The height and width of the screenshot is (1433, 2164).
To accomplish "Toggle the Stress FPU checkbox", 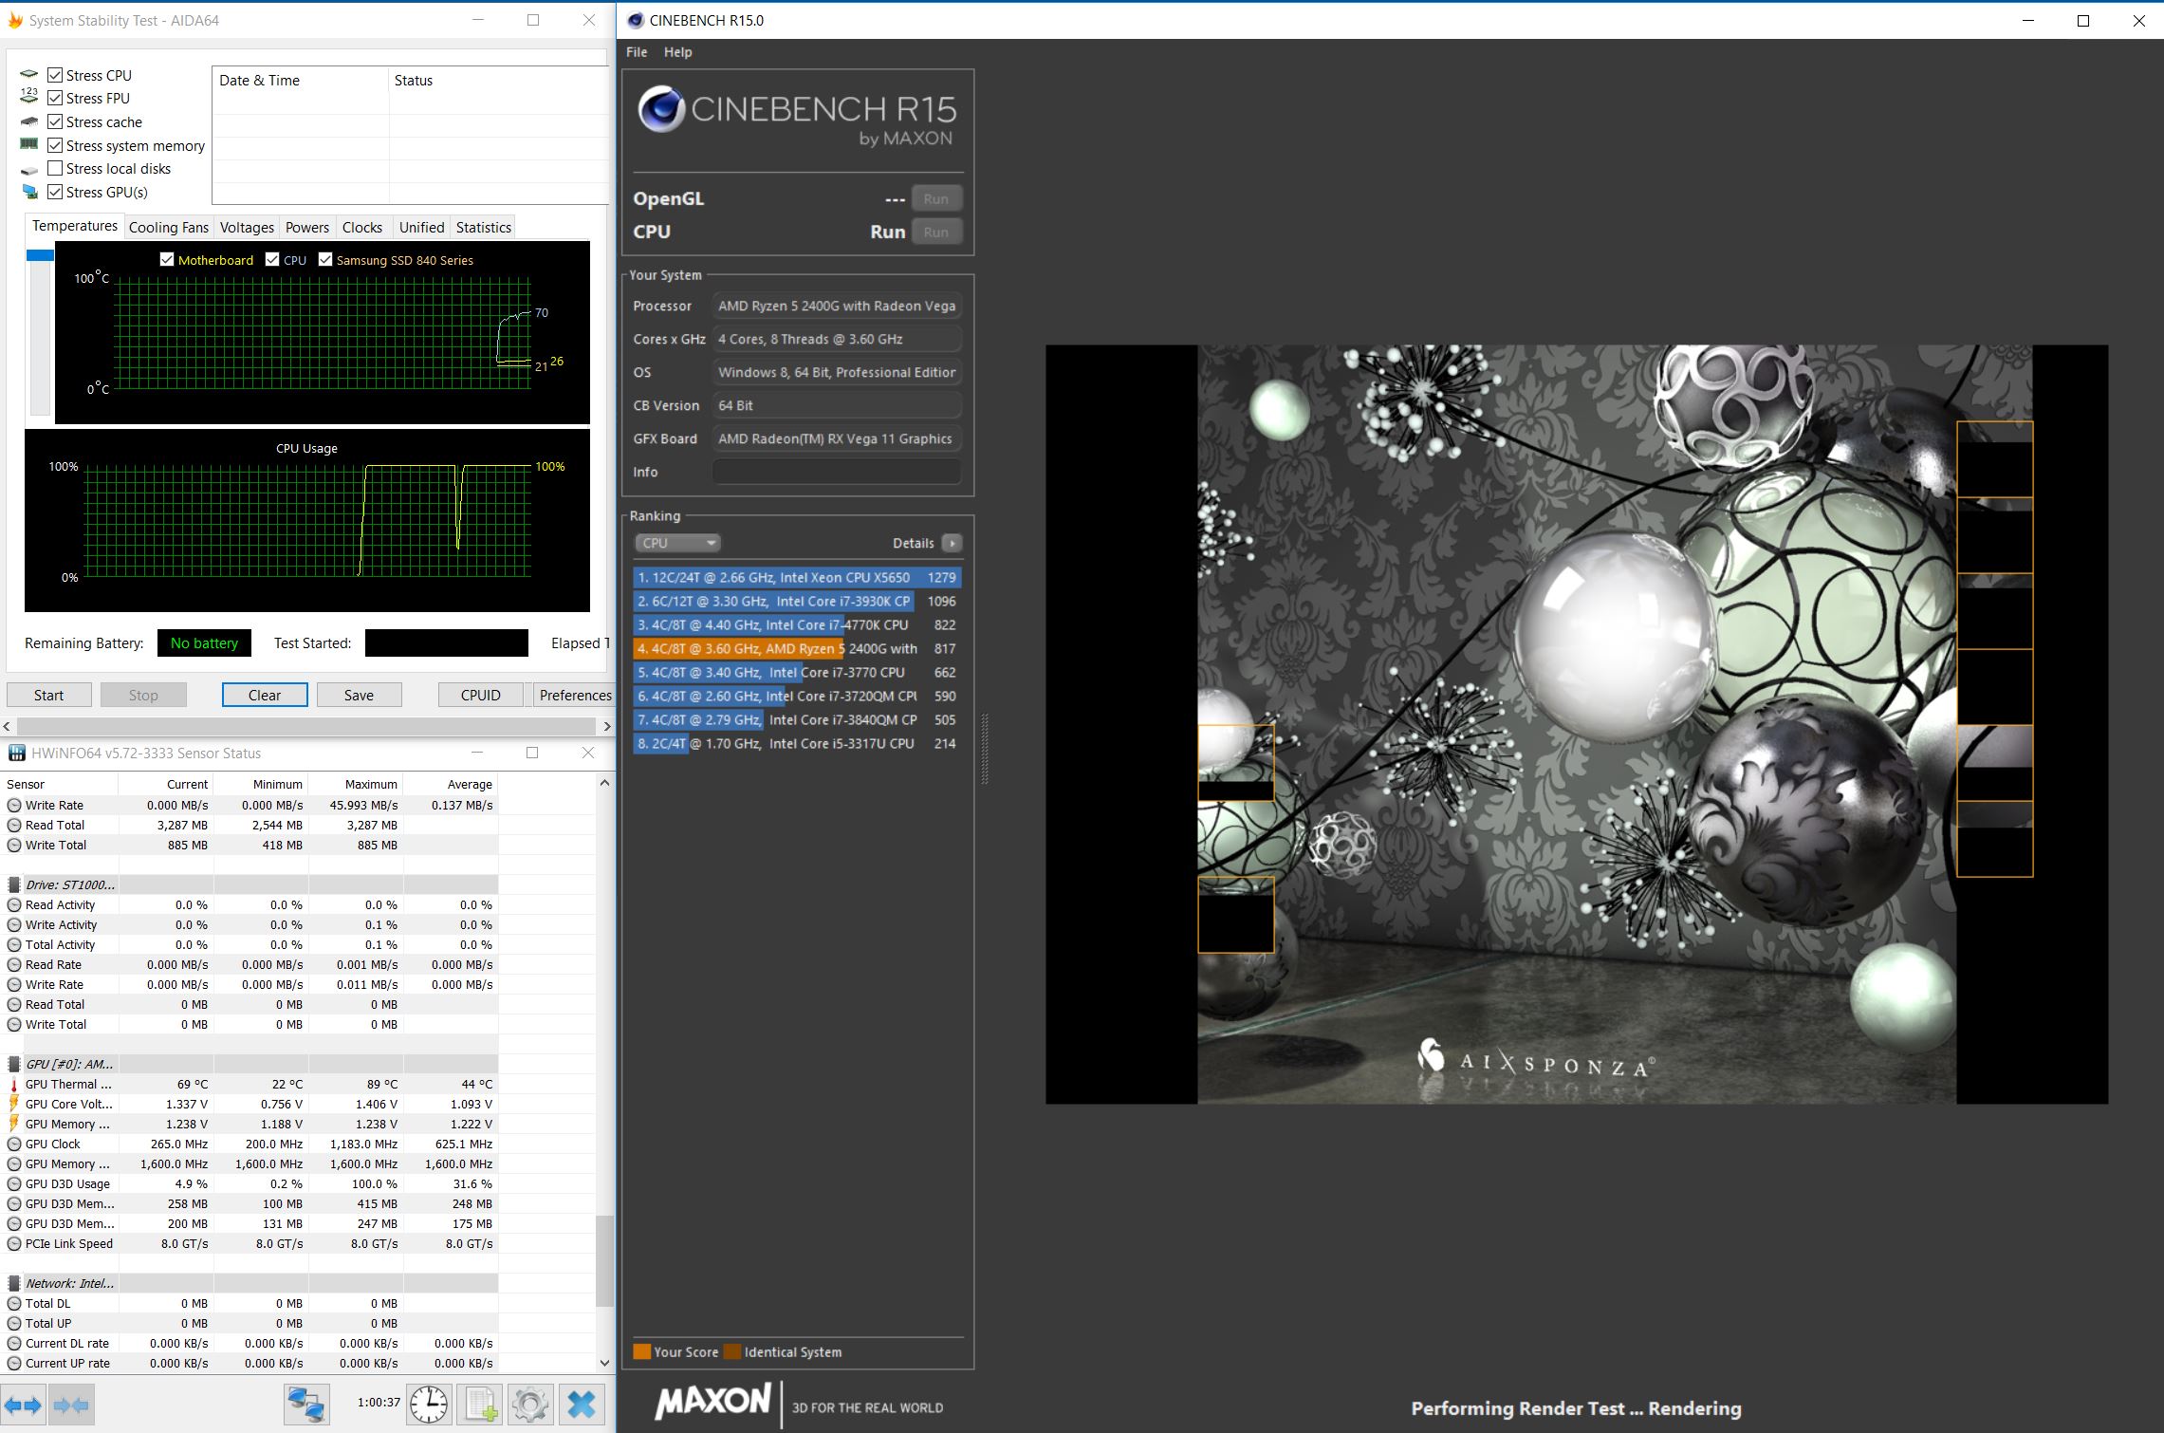I will pyautogui.click(x=55, y=98).
